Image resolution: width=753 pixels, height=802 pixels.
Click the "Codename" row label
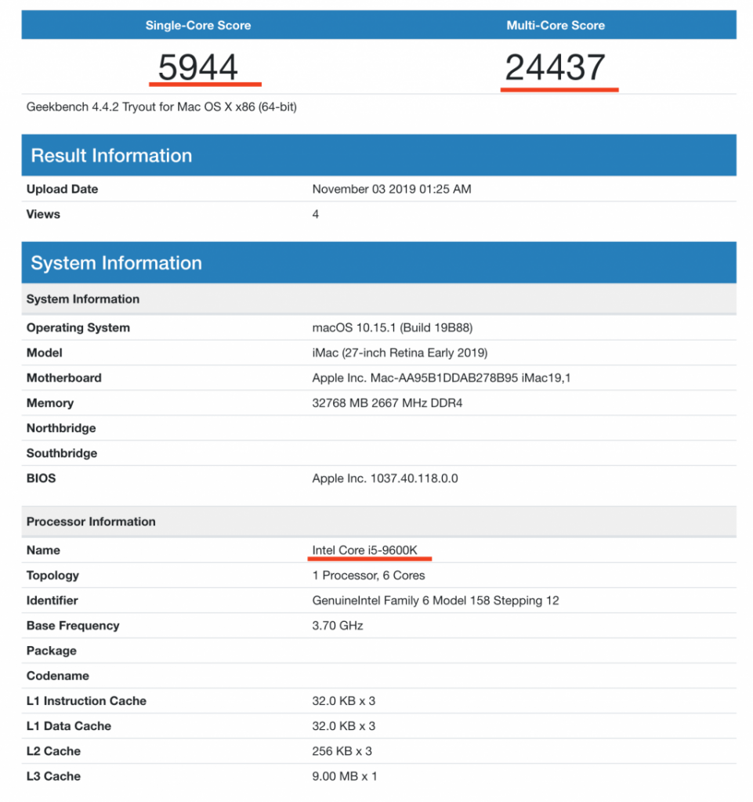(x=58, y=676)
